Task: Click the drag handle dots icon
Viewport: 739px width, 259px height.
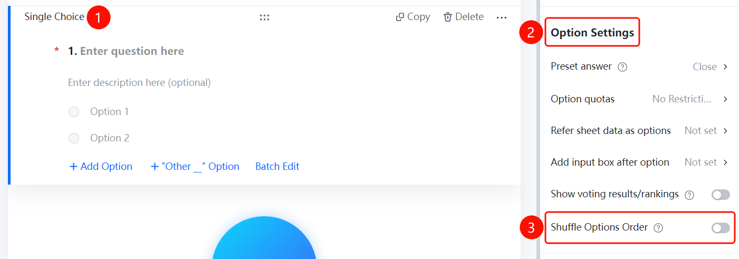Action: [264, 17]
